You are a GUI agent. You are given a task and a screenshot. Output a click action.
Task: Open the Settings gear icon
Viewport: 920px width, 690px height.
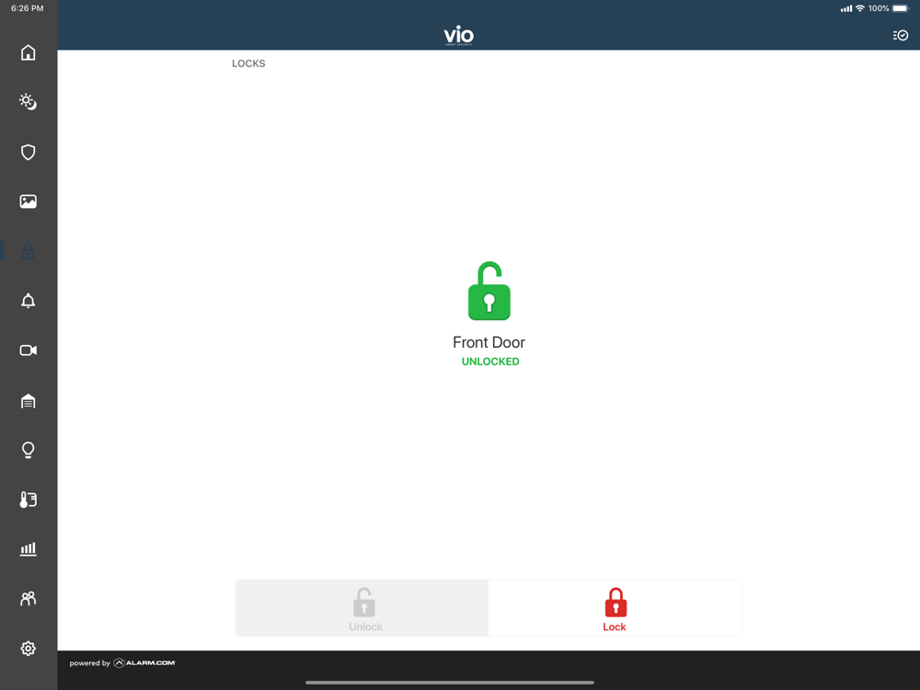(29, 649)
